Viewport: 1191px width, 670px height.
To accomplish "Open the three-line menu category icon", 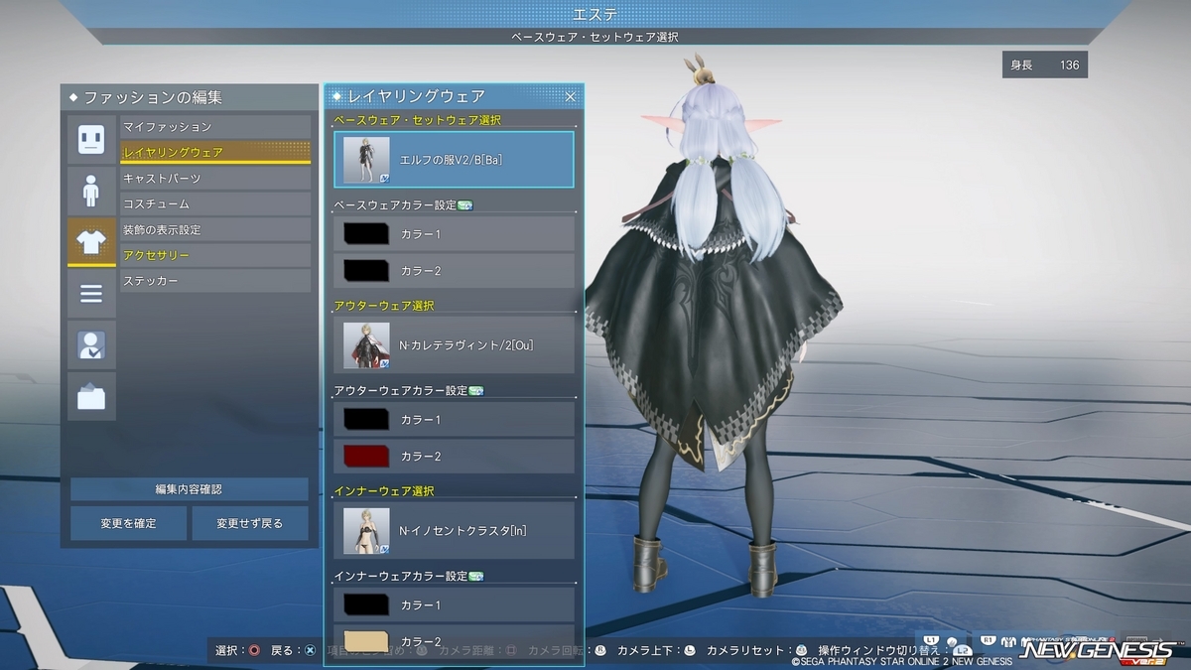I will coord(91,294).
